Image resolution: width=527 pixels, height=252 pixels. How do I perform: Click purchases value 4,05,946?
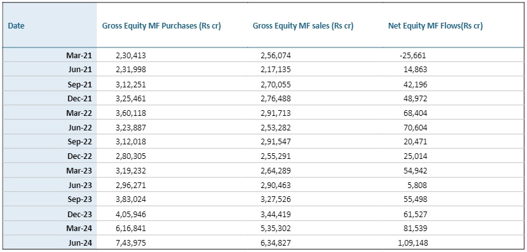[x=131, y=214]
